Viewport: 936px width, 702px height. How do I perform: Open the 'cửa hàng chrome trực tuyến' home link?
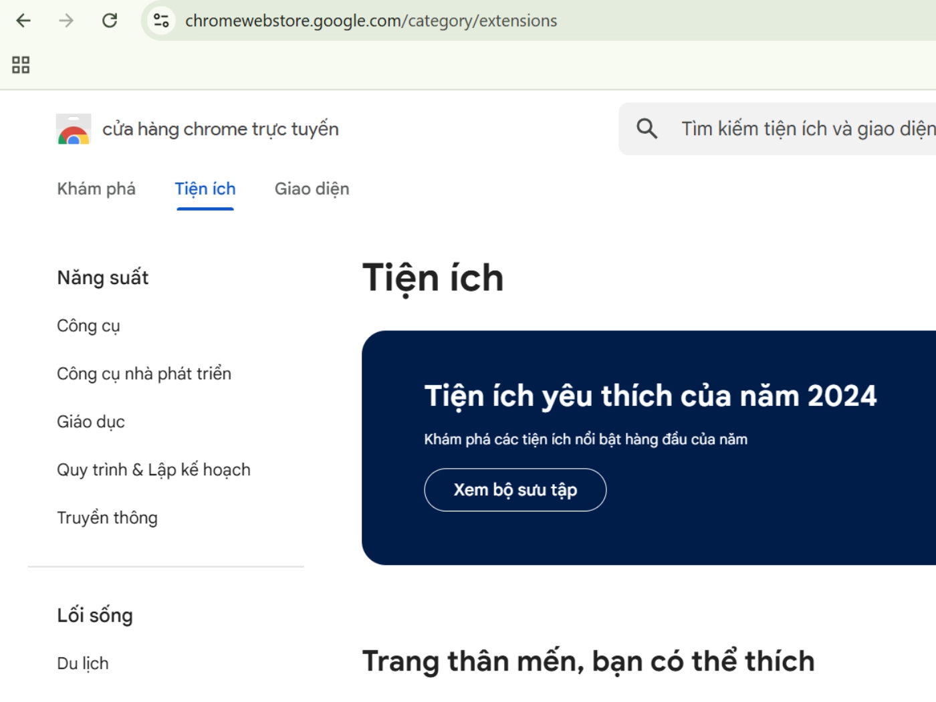coord(221,129)
